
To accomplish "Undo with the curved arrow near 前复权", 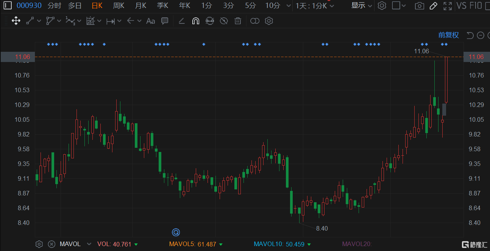I will 470,35.
